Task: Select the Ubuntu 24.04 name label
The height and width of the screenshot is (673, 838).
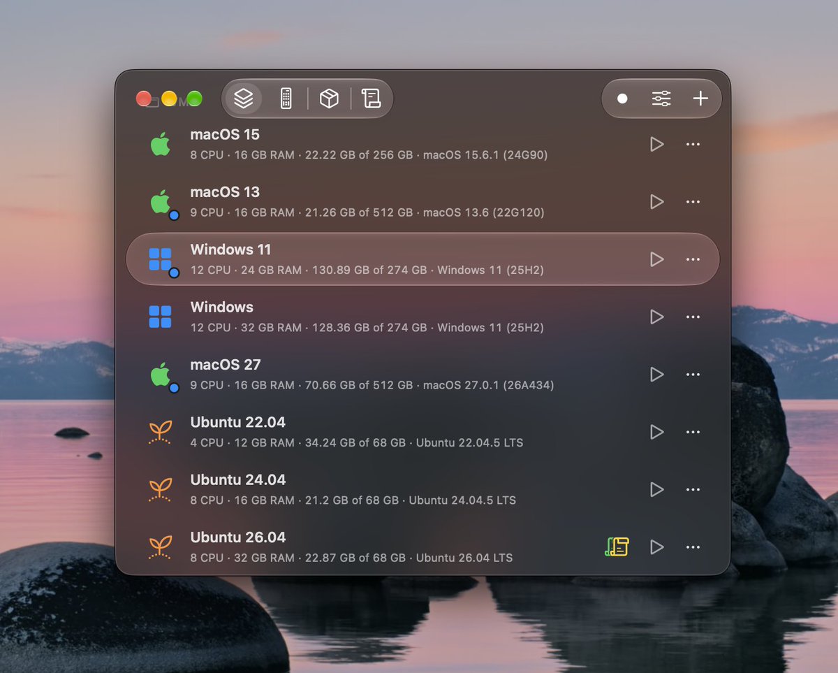Action: pyautogui.click(x=237, y=480)
